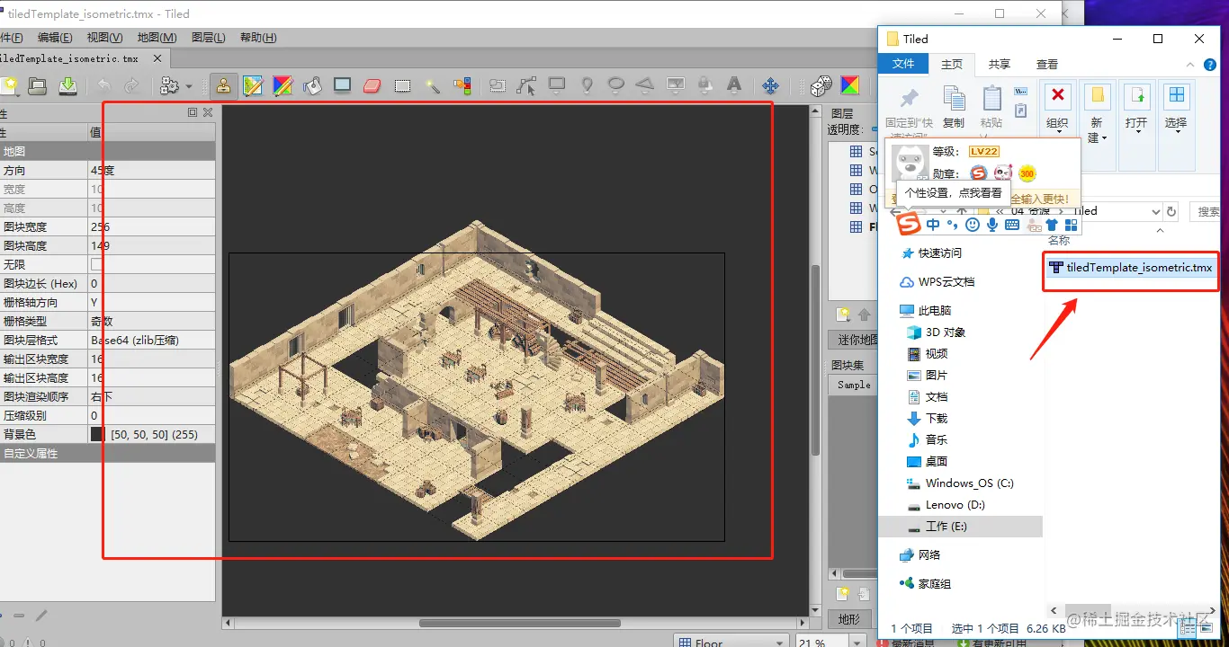Click the Open file folder icon

pos(37,86)
